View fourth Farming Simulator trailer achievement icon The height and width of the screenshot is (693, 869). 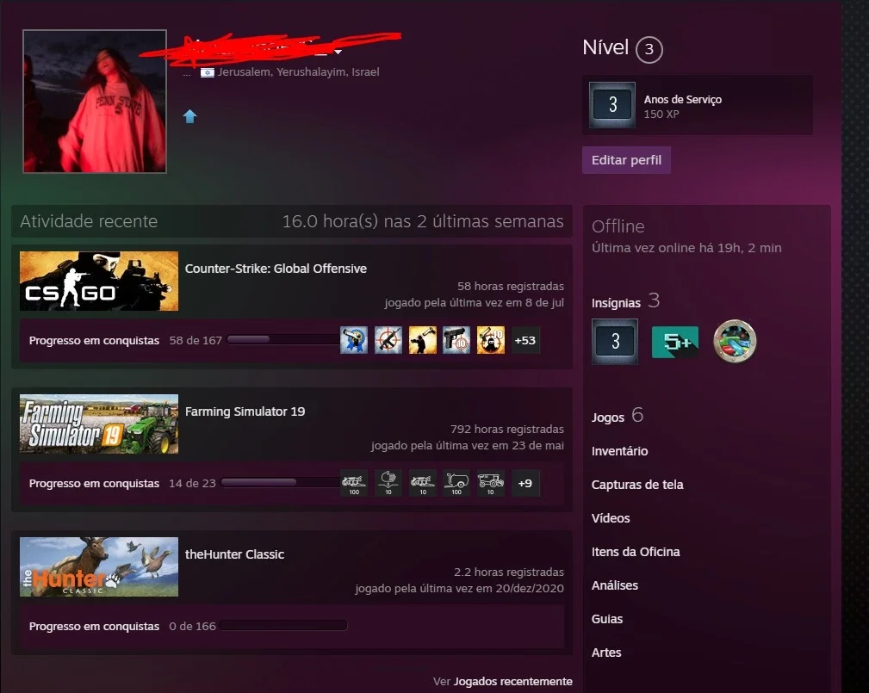pyautogui.click(x=456, y=483)
